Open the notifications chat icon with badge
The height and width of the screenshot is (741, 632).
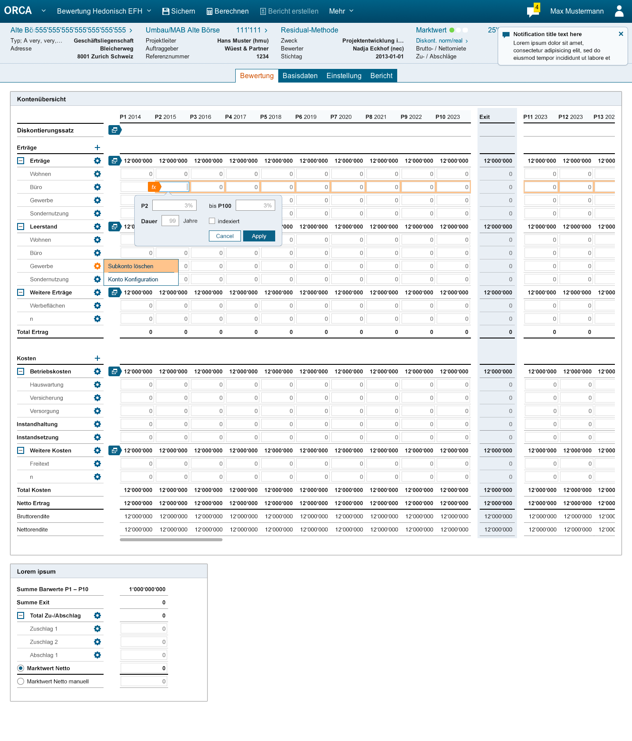coord(533,11)
